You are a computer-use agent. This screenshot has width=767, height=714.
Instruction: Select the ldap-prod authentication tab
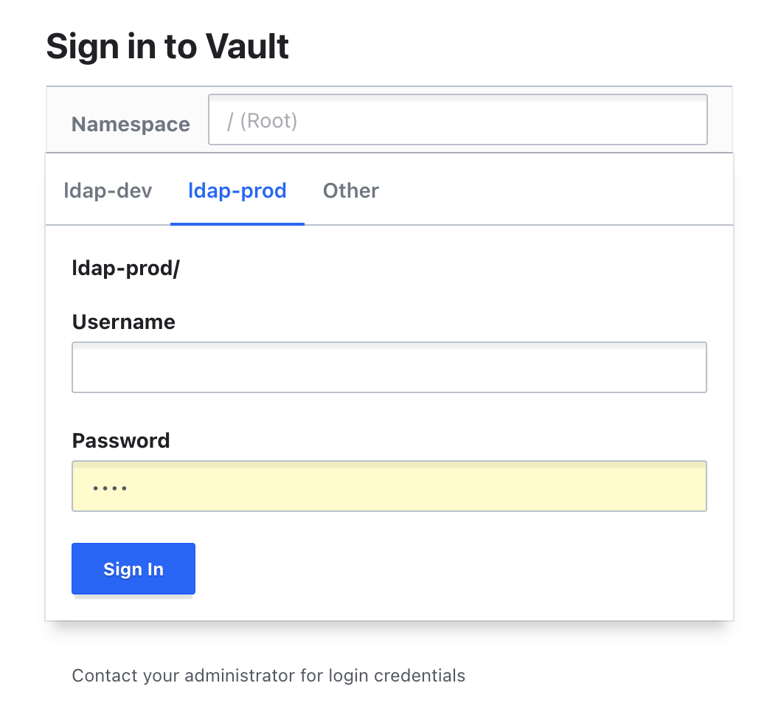click(x=237, y=190)
